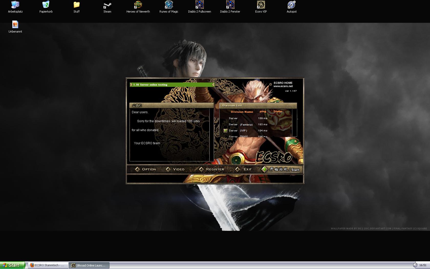Click right arrow on news ticker bar
The image size is (430, 269).
tap(213, 85)
